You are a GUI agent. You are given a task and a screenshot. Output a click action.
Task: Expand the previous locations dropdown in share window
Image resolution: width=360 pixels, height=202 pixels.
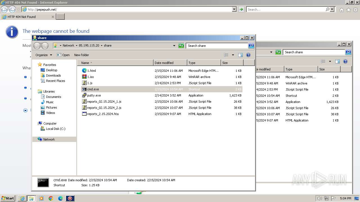pyautogui.click(x=174, y=46)
